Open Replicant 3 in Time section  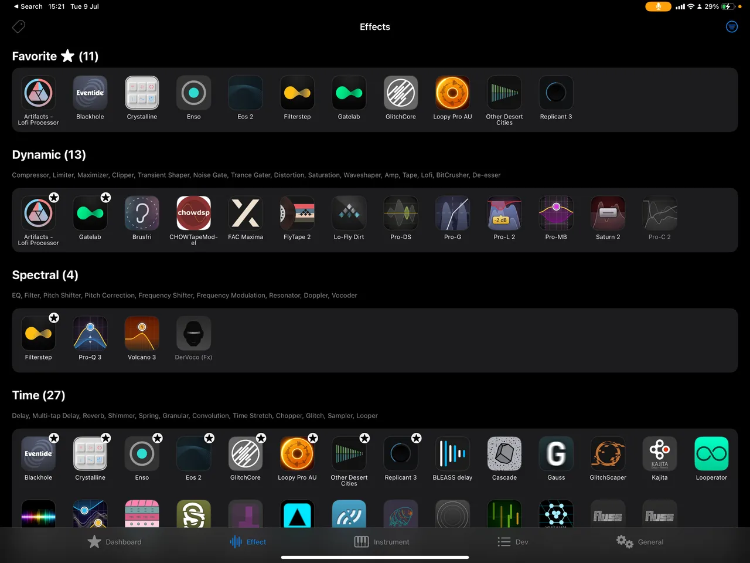click(x=401, y=453)
